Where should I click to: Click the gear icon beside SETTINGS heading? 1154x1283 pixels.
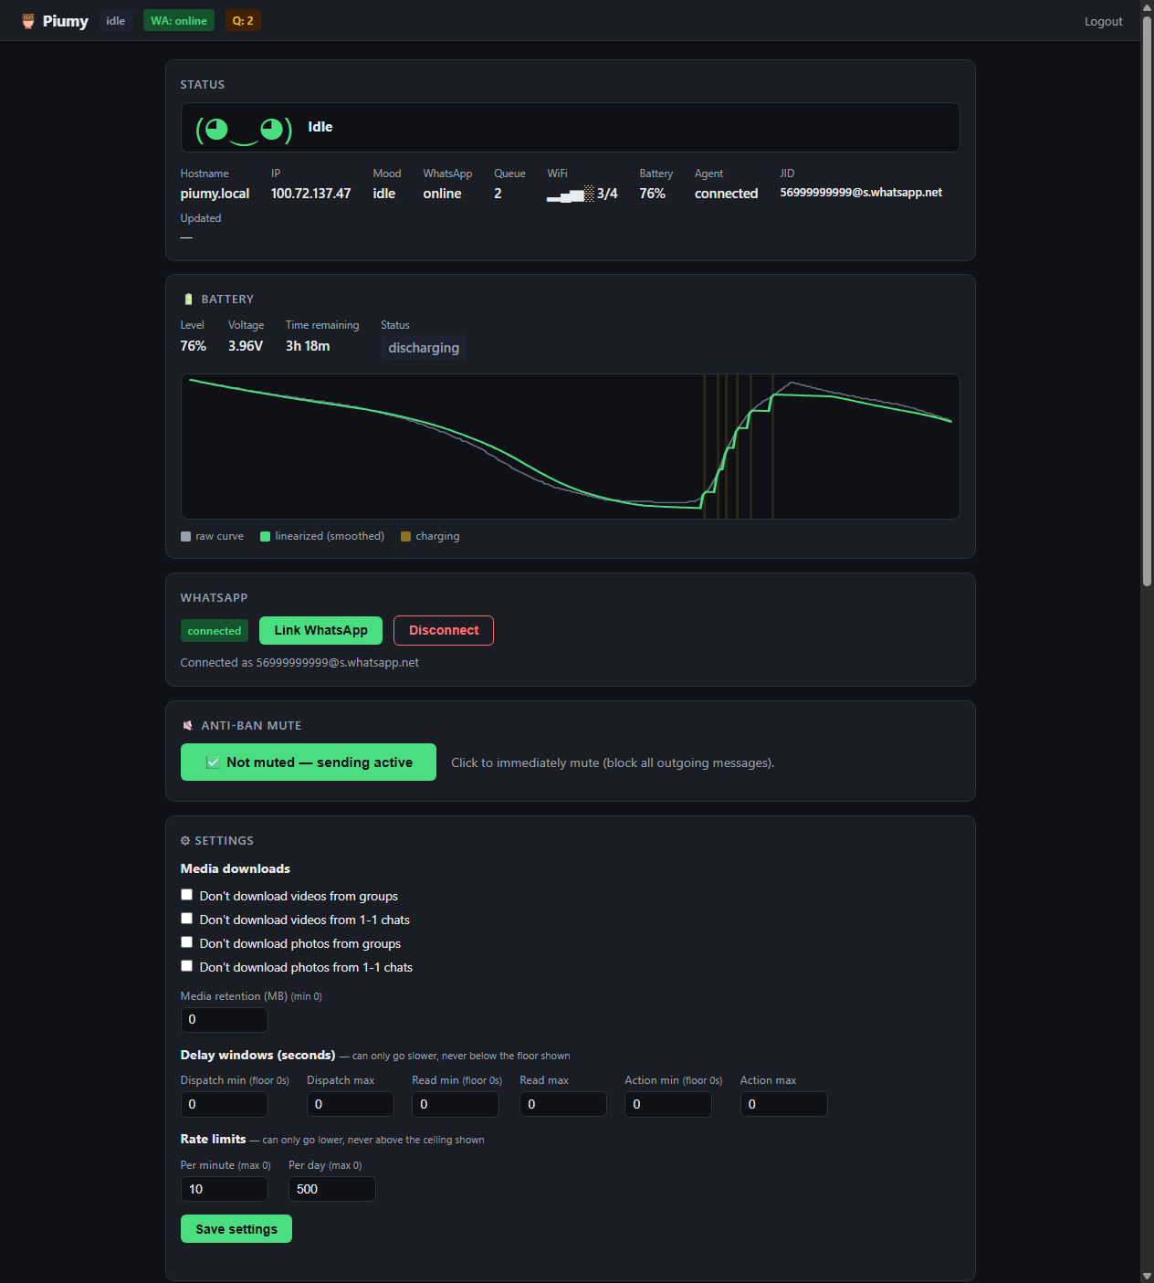point(185,841)
